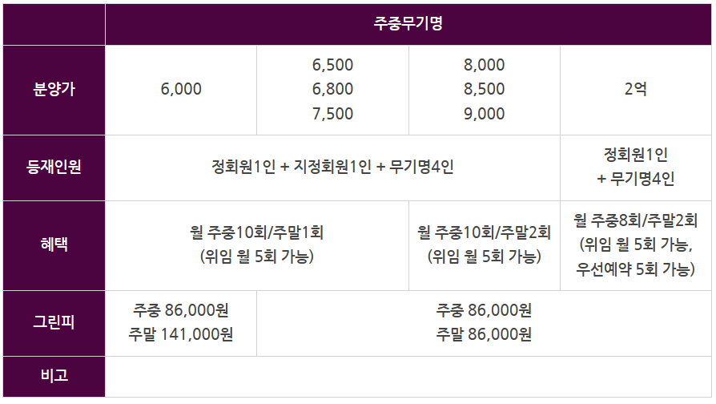Select the 8,500 price value
Screen dimensions: 716x404
484,89
